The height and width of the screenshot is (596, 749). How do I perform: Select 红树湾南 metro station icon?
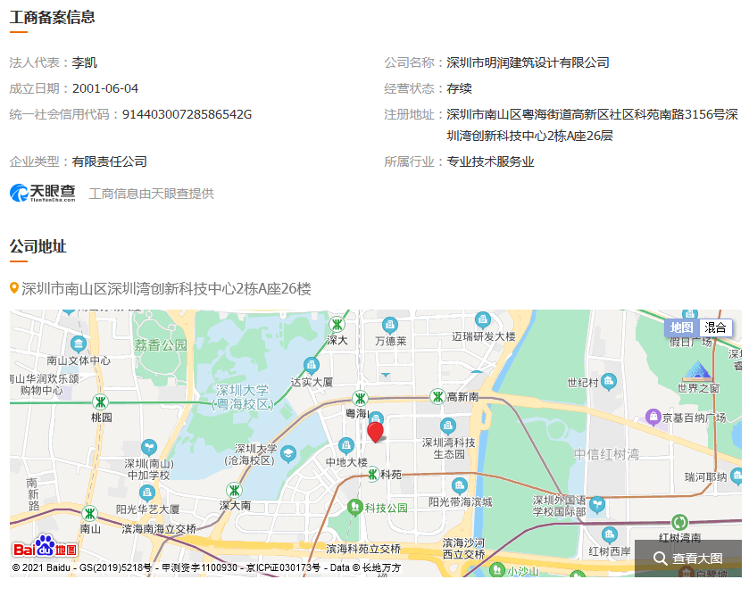pyautogui.click(x=679, y=522)
